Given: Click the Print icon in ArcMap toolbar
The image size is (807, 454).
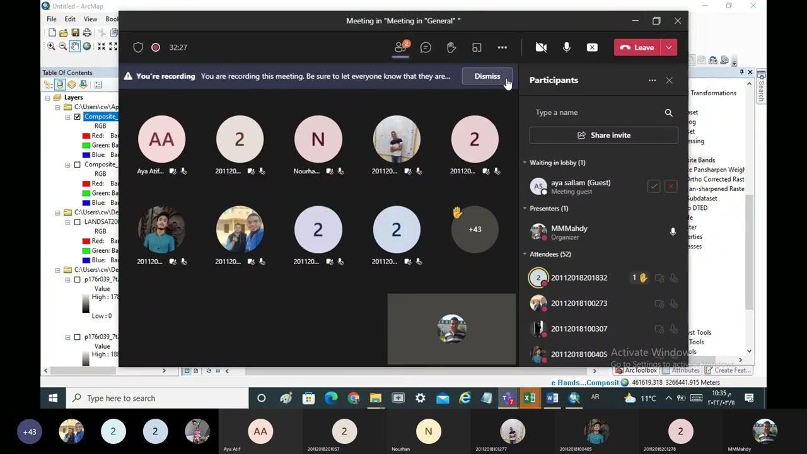Looking at the screenshot, I should 87,33.
